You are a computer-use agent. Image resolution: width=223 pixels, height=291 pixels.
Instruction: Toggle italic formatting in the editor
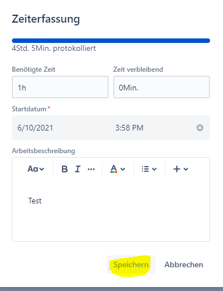coord(78,169)
